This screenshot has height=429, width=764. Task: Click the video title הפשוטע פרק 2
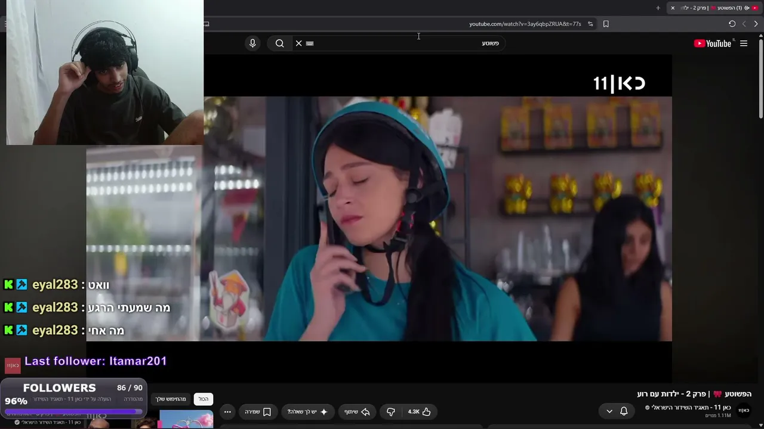click(x=694, y=394)
